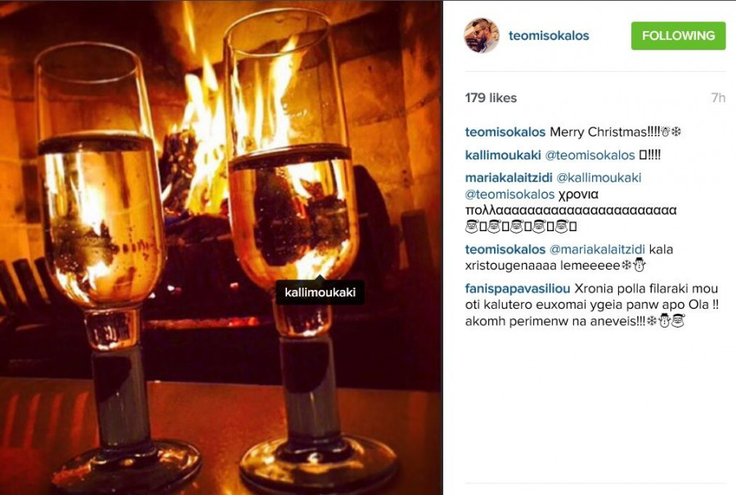Open the kallimoukaki photo tag label

(320, 292)
